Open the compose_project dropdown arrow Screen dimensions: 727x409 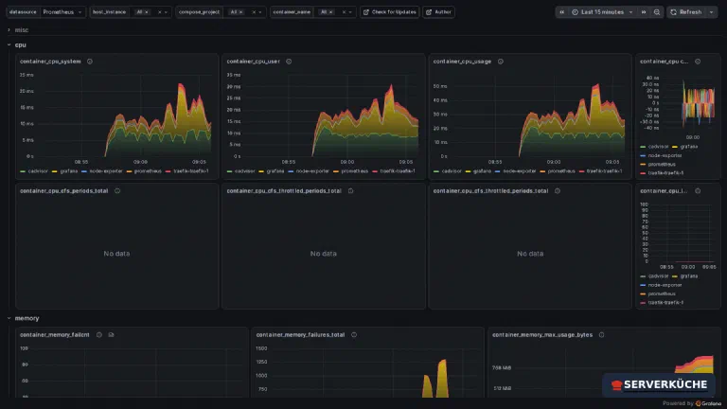click(260, 12)
